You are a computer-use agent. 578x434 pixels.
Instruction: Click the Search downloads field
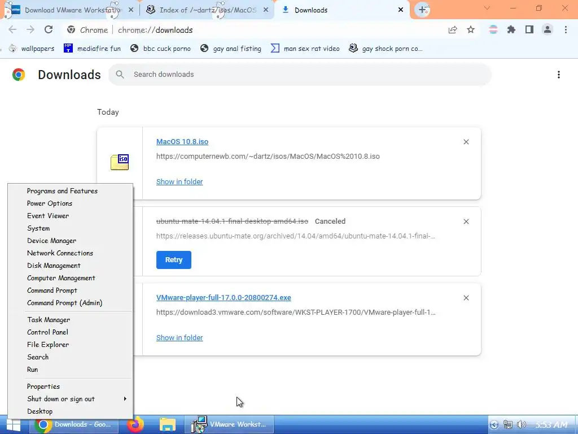click(x=300, y=75)
